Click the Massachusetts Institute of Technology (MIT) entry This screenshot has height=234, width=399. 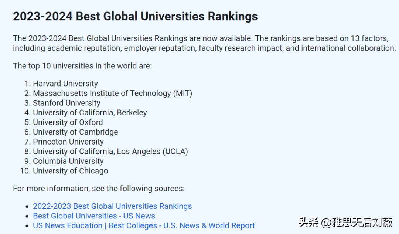coord(113,93)
